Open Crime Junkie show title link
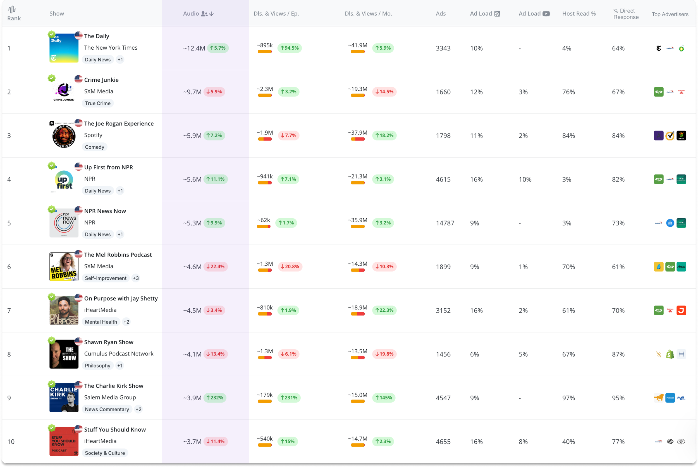 (x=101, y=80)
